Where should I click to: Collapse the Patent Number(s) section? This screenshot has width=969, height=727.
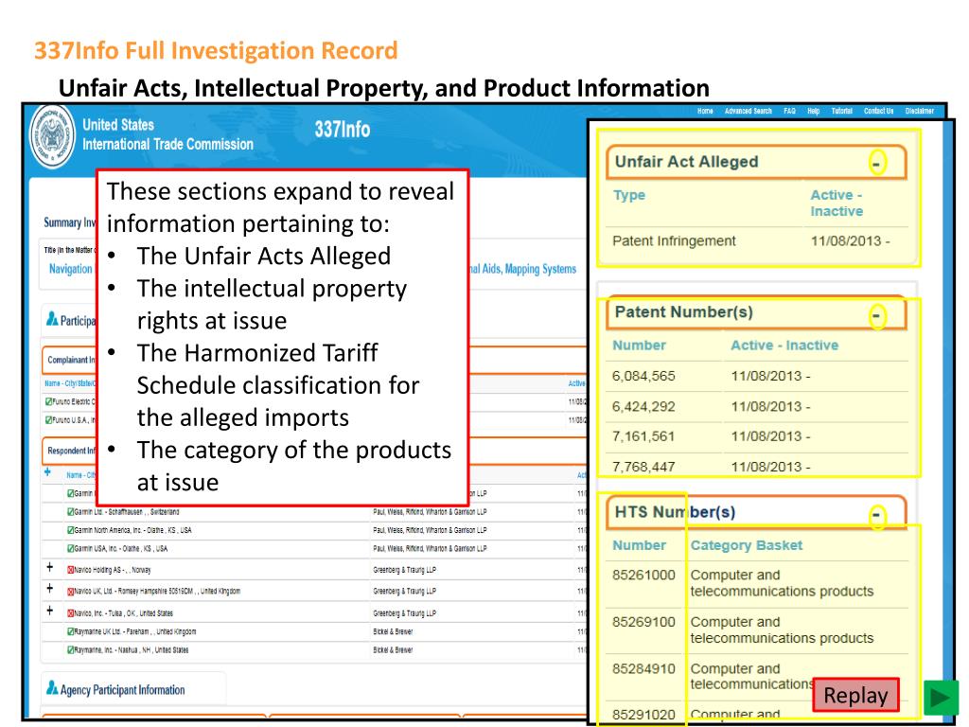click(x=877, y=316)
